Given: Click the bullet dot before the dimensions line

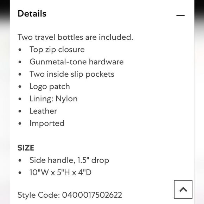Looking at the screenshot, I should click(20, 173).
